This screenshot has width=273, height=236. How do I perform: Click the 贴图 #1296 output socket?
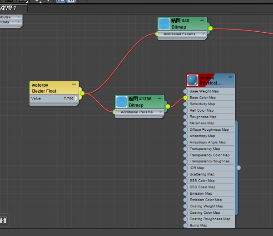pyautogui.click(x=168, y=107)
